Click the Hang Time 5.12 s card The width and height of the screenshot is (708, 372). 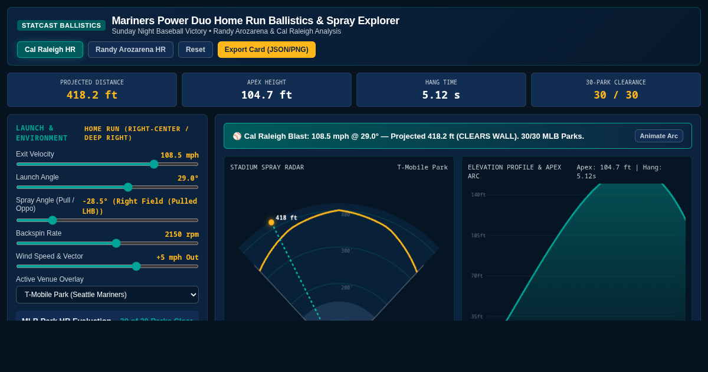pos(441,90)
